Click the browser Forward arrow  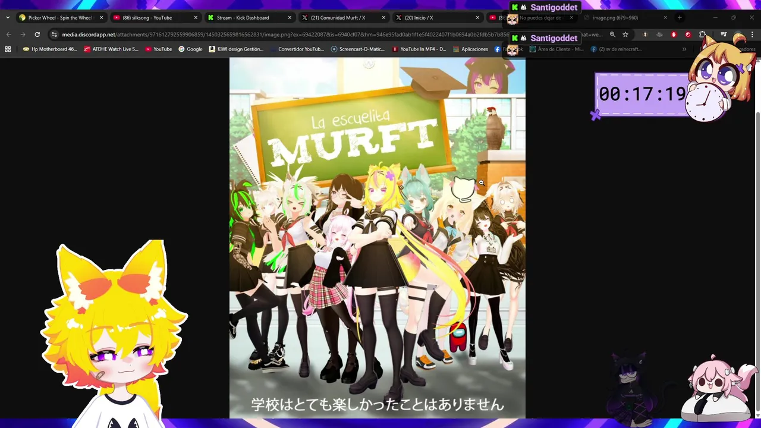click(23, 34)
